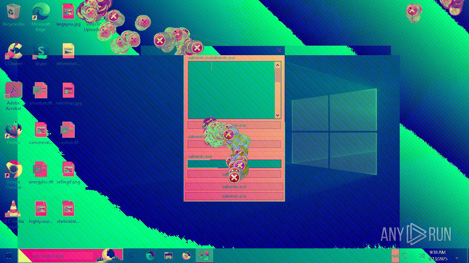Open the volume icon in system tray
Screen dimensions: 469x263
click(x=422, y=256)
